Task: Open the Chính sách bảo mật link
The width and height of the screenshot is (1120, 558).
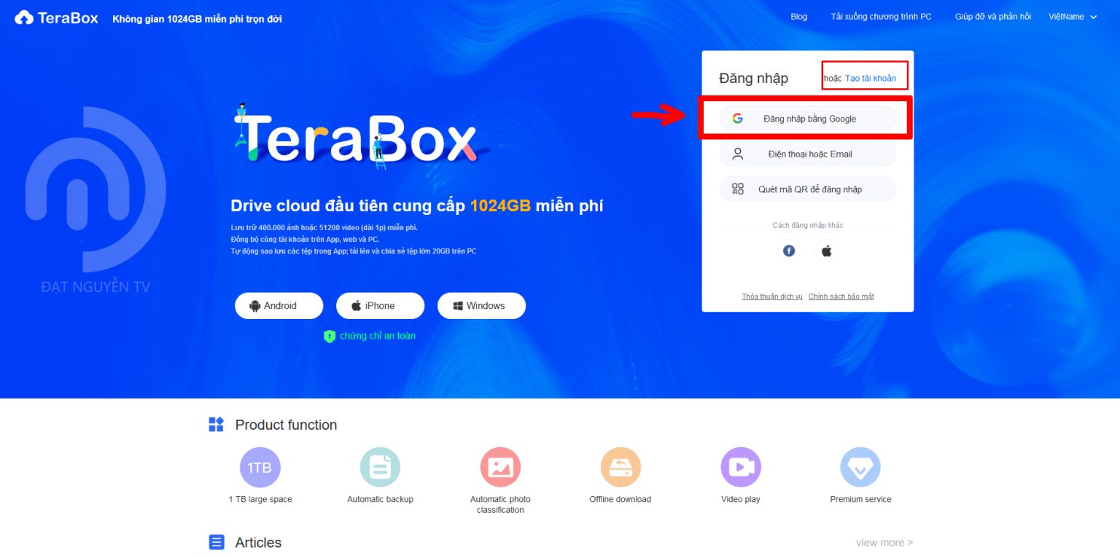Action: click(841, 296)
